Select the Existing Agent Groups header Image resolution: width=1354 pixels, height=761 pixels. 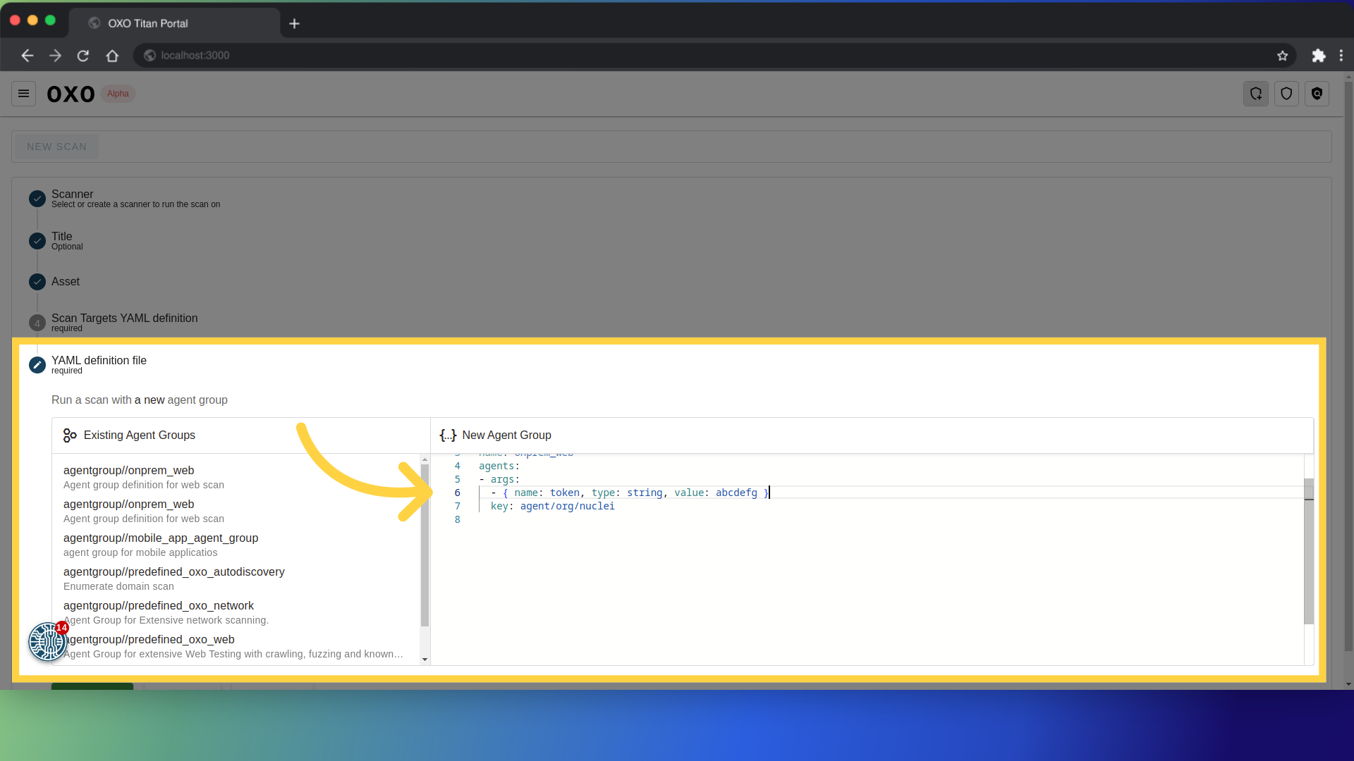(240, 435)
